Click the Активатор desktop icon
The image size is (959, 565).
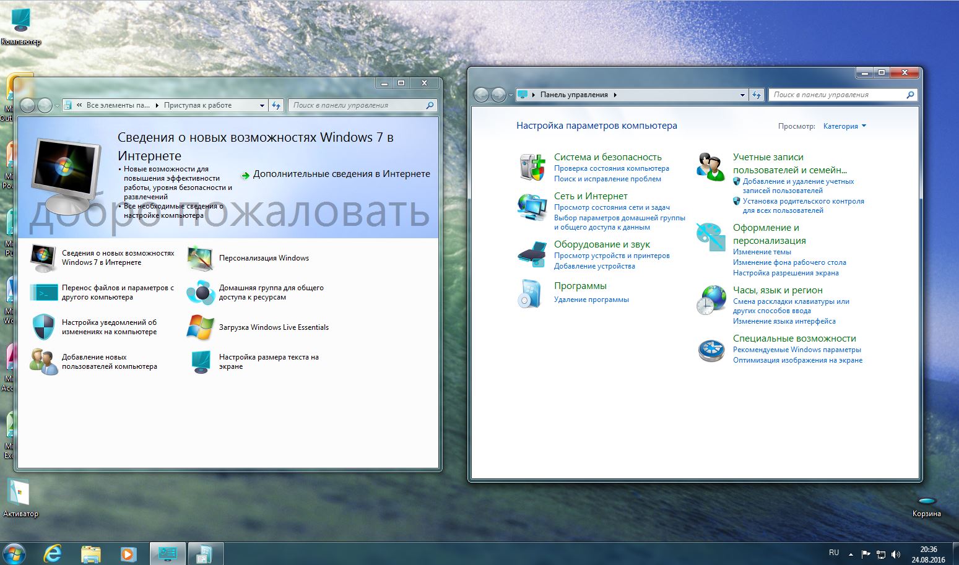(x=20, y=498)
